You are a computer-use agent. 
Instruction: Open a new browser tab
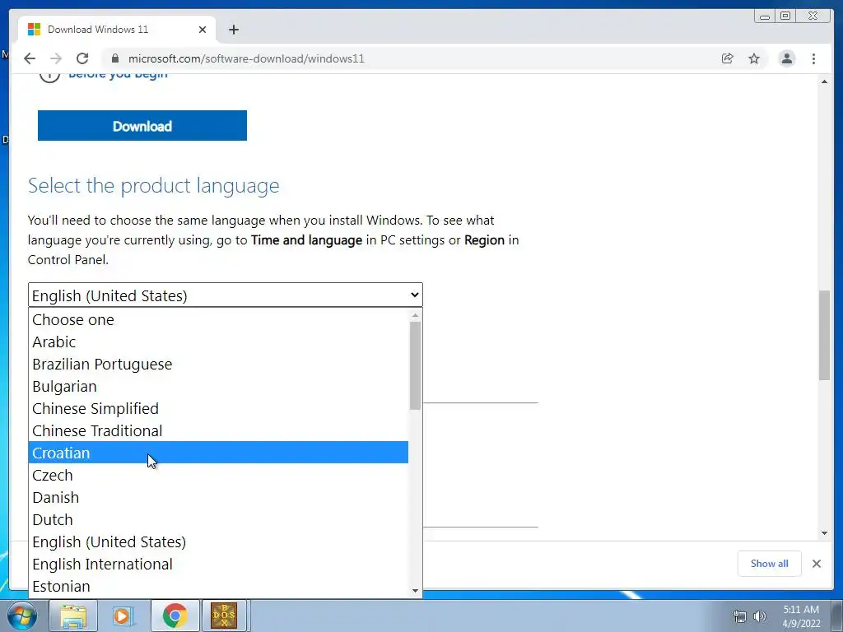pyautogui.click(x=233, y=30)
